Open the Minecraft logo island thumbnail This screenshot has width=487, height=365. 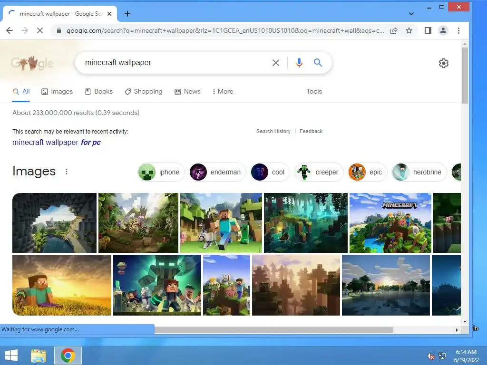click(x=390, y=223)
